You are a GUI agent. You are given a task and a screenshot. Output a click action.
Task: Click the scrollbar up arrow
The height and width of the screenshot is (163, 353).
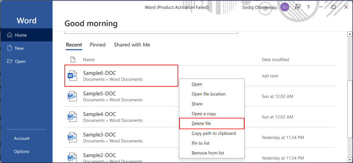click(x=350, y=34)
